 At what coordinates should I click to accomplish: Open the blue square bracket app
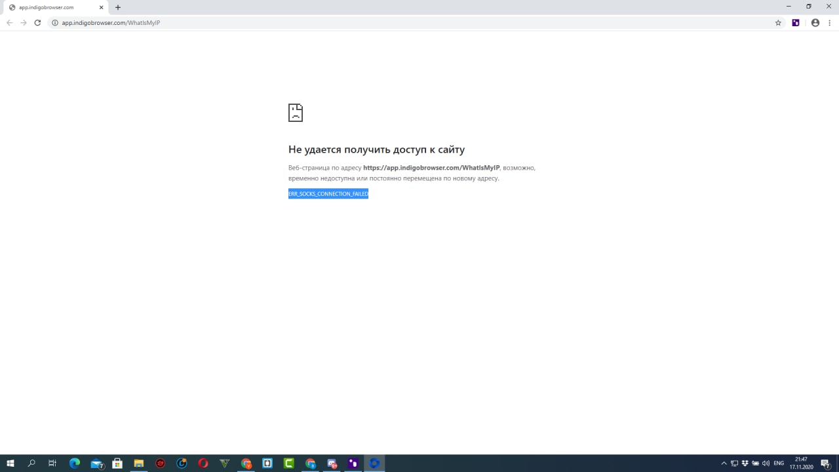tap(267, 463)
